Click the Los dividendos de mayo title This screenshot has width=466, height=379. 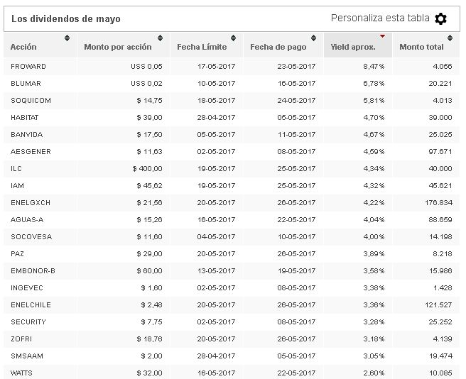[66, 18]
